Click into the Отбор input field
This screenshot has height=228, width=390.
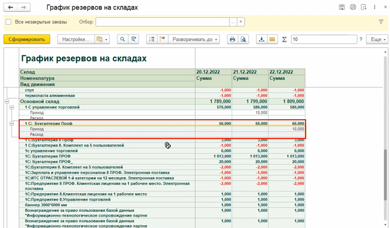click(x=162, y=22)
